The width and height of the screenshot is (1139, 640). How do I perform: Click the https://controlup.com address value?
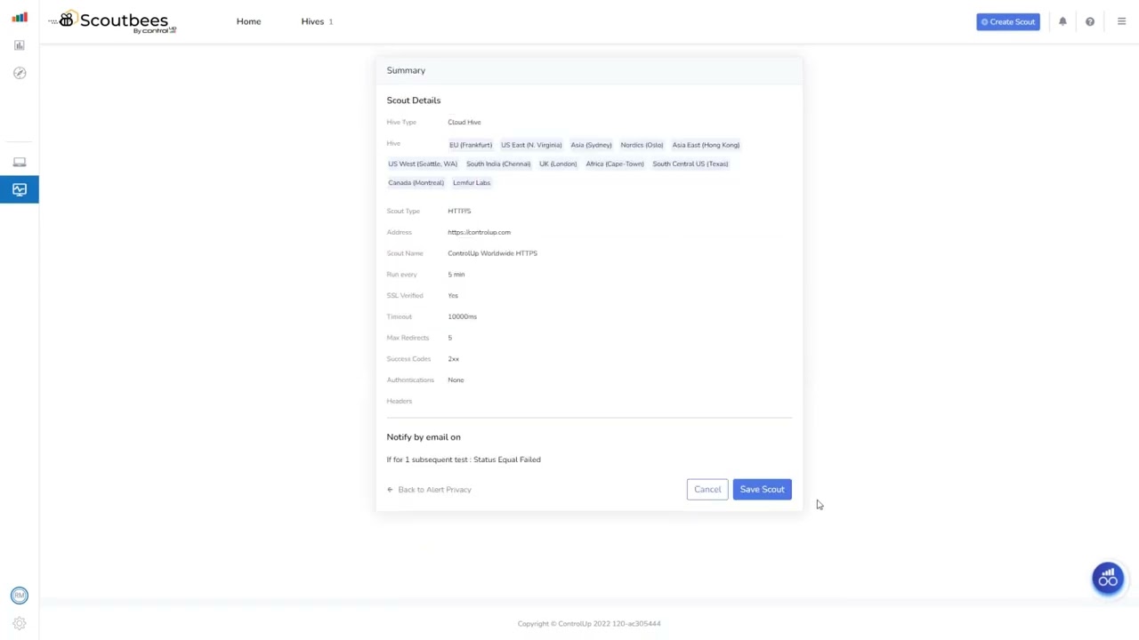pos(479,232)
